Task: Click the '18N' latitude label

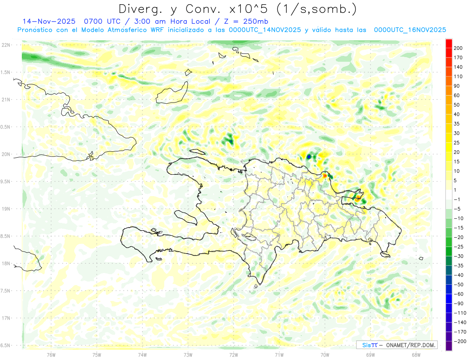Action: tap(5, 263)
